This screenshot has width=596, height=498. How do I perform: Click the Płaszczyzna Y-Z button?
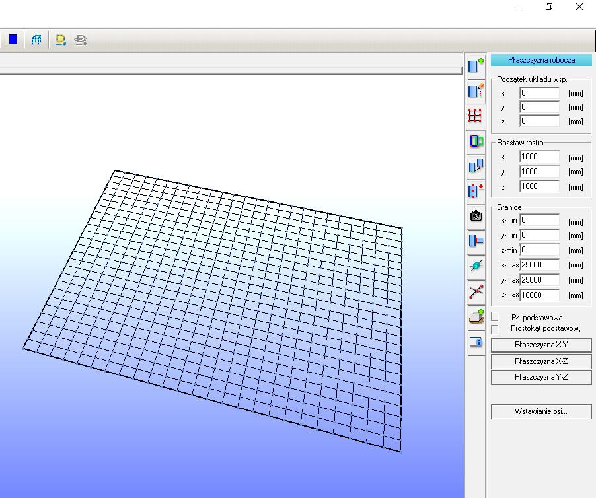point(541,377)
